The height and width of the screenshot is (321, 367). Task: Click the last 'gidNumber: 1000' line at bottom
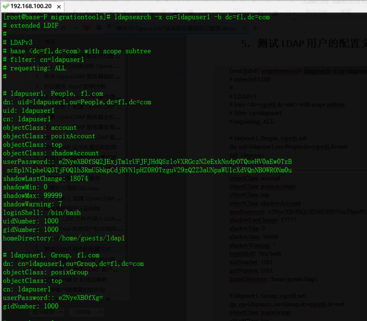tap(31, 306)
